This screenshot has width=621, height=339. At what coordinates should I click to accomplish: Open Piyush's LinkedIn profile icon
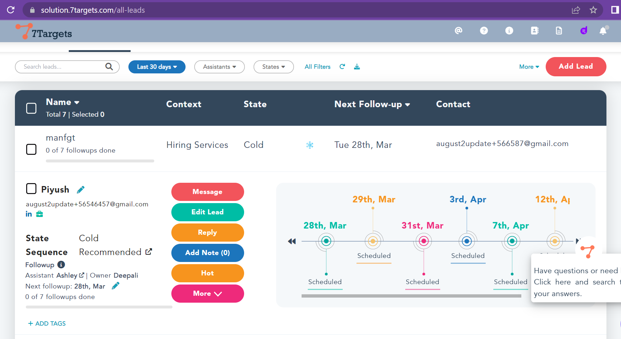point(29,214)
